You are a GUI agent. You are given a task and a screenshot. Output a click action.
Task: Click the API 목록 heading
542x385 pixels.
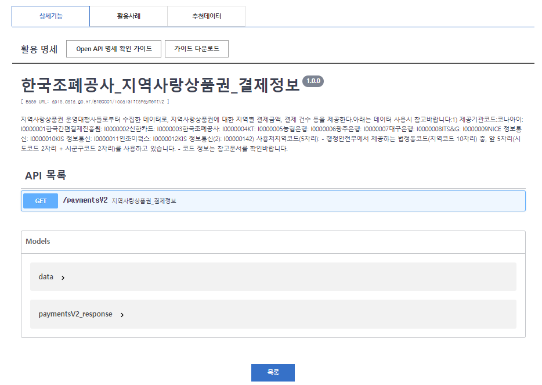[x=45, y=175]
